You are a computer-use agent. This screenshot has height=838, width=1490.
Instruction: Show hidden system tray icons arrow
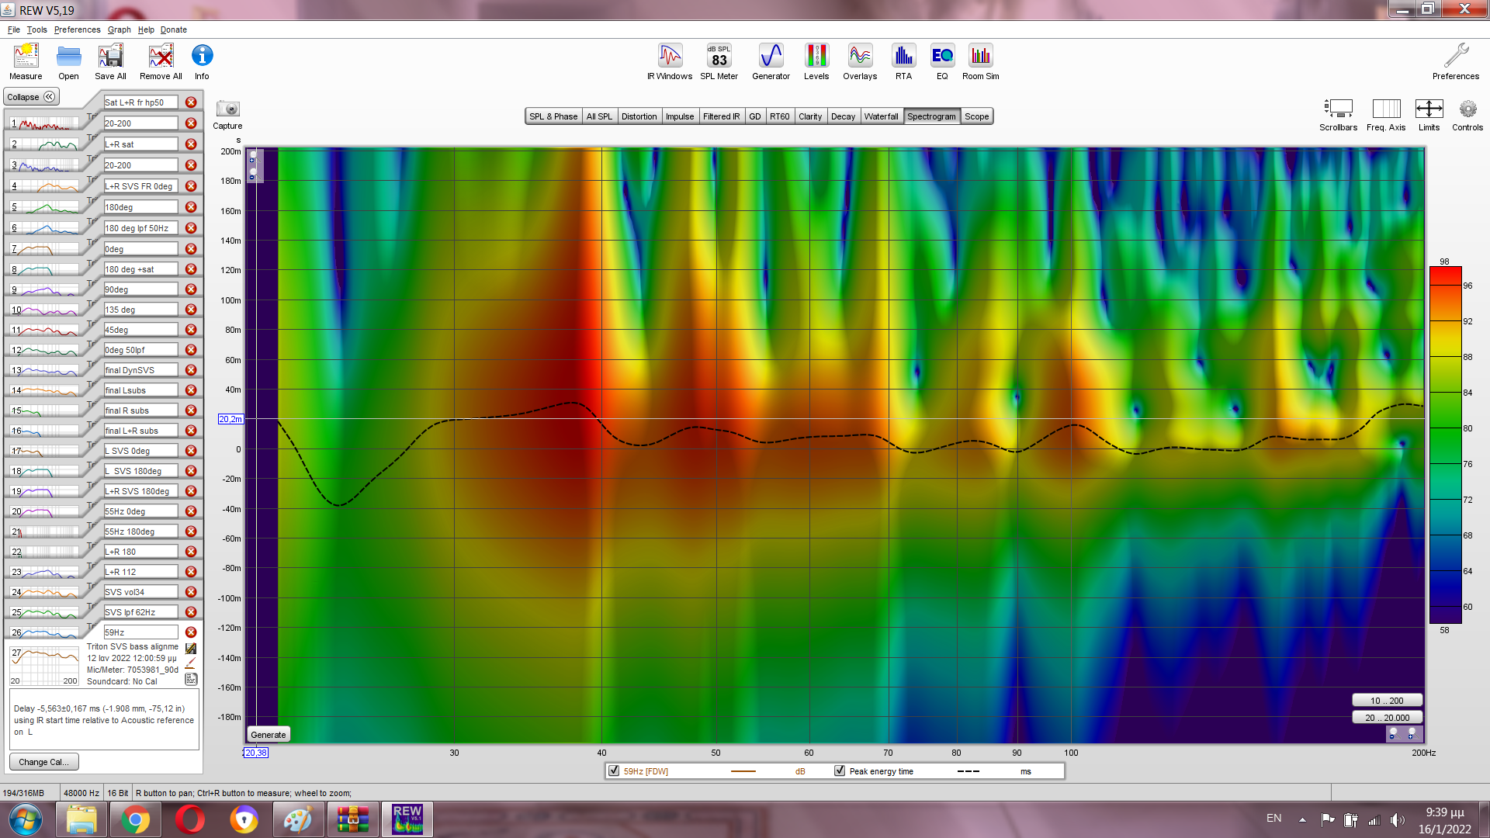pyautogui.click(x=1302, y=819)
